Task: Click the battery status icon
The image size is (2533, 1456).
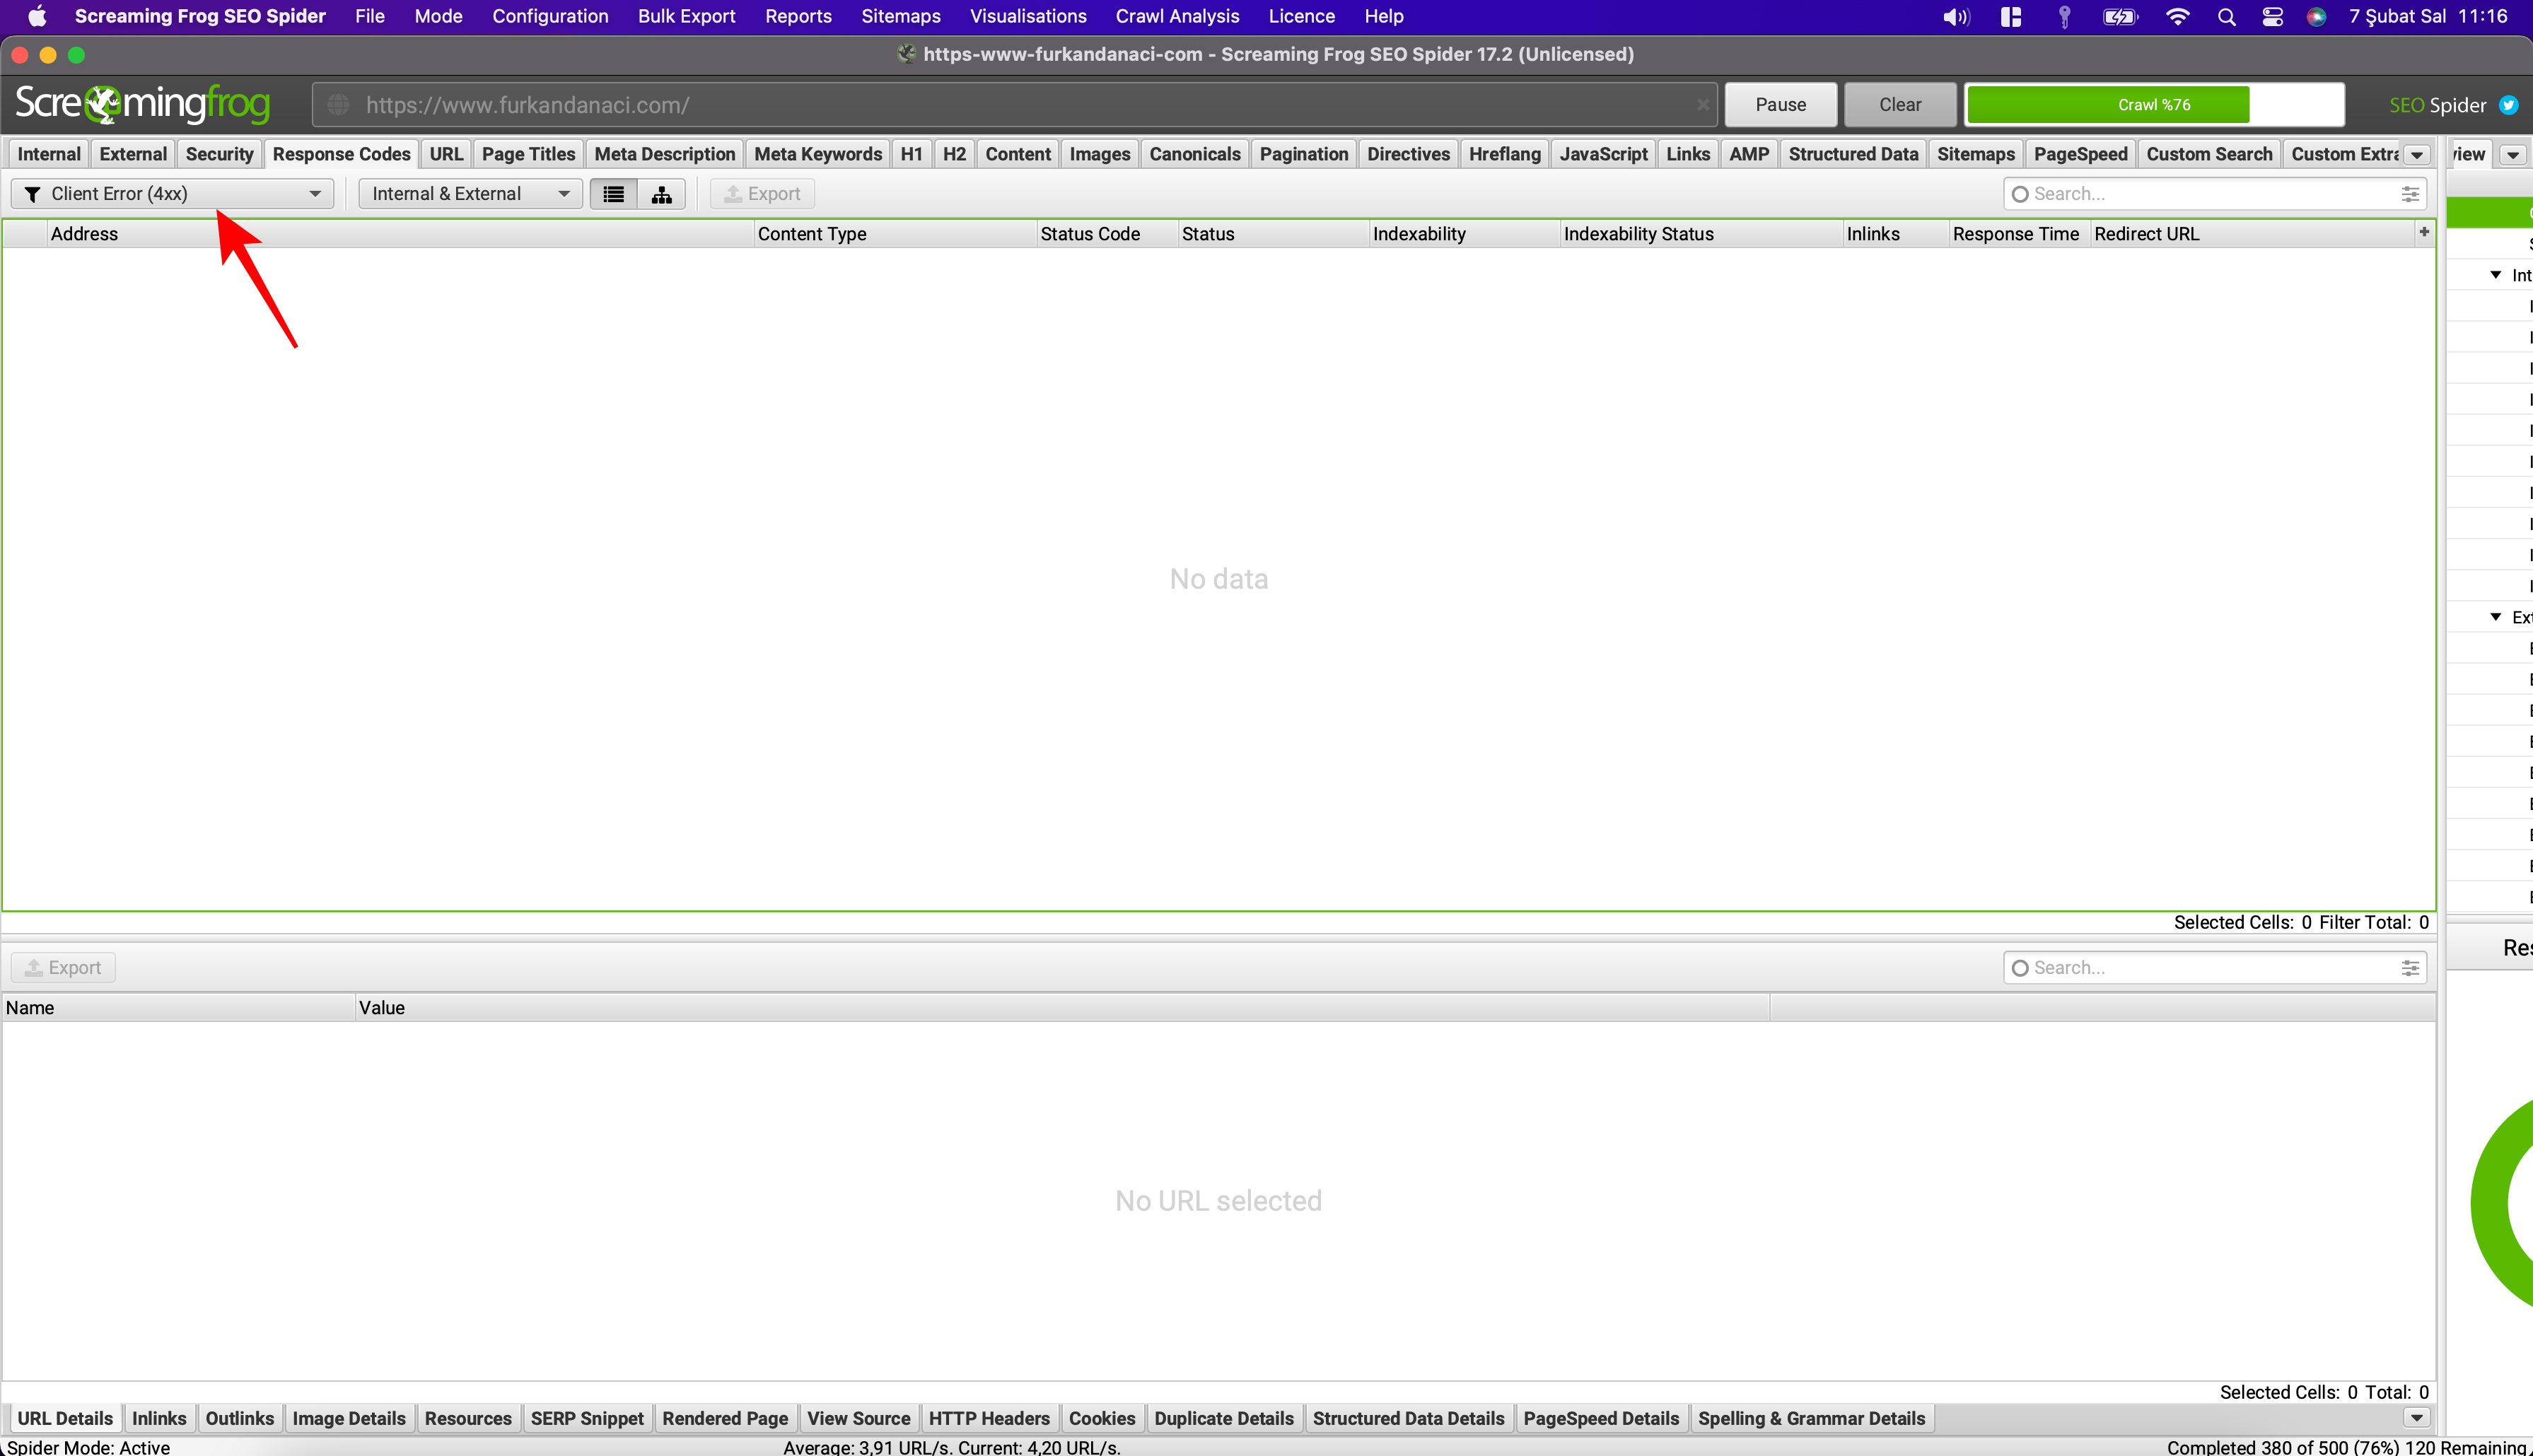Action: (x=2120, y=16)
